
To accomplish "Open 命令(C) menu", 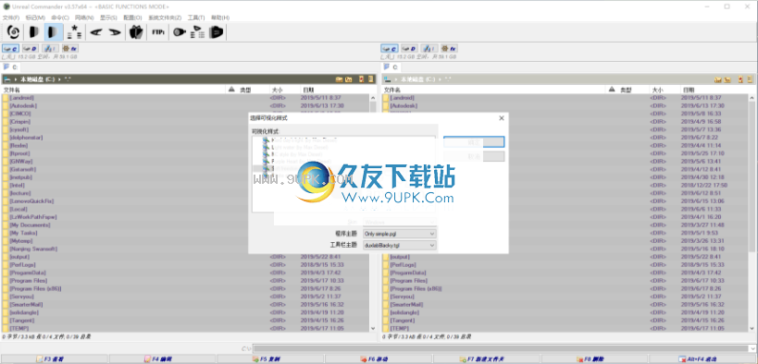I will (x=60, y=18).
